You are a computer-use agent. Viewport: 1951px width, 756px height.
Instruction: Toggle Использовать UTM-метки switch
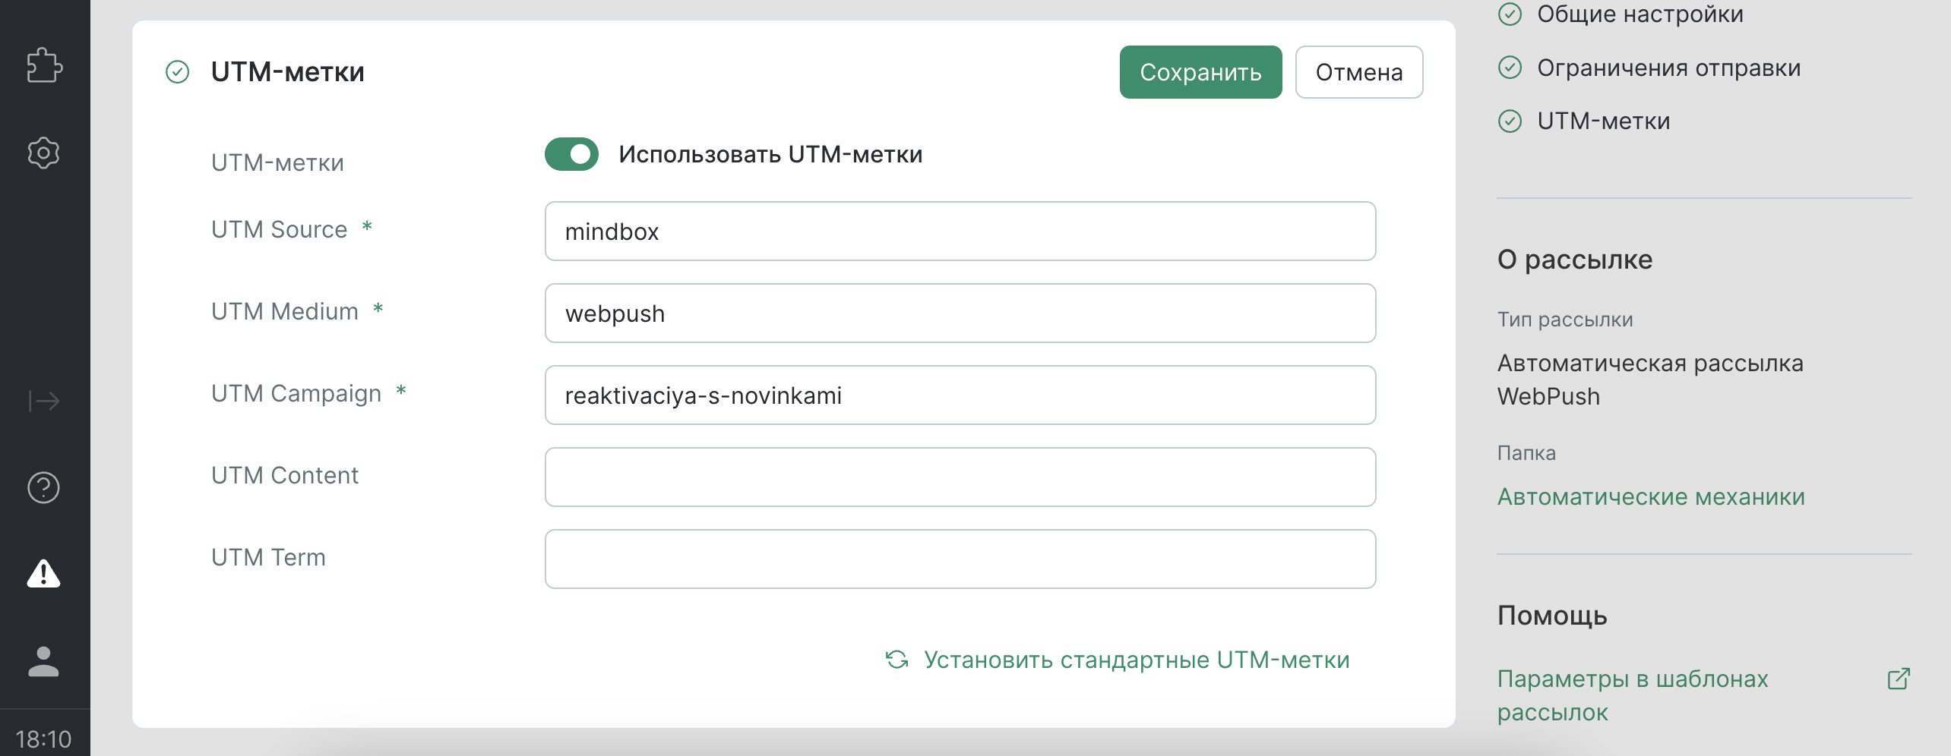tap(571, 154)
